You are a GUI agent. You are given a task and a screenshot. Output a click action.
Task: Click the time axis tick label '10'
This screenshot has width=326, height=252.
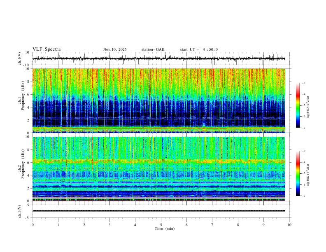coord(289,225)
